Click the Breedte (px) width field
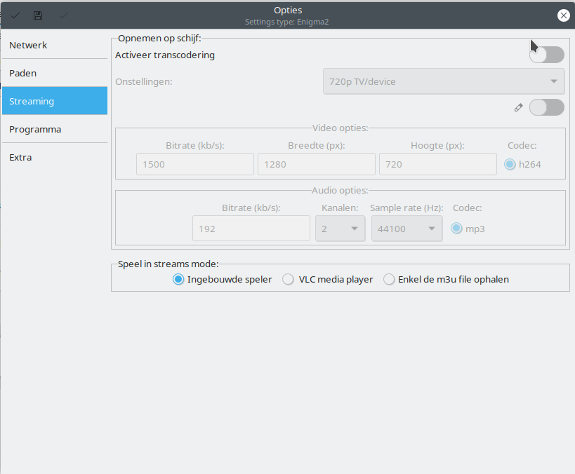This screenshot has height=474, width=575. click(316, 164)
